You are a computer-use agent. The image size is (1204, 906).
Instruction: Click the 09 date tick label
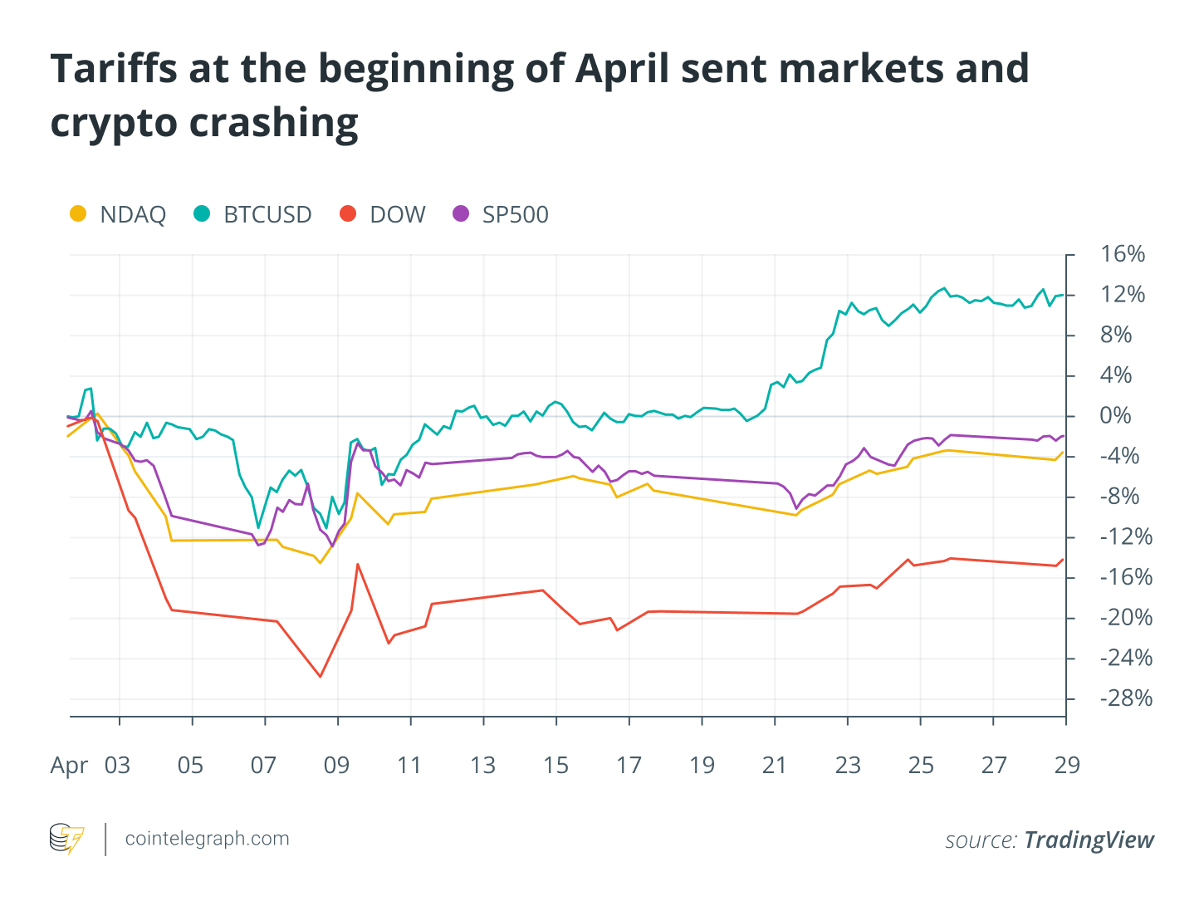tap(336, 765)
